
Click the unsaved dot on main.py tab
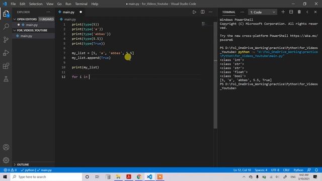(80, 12)
